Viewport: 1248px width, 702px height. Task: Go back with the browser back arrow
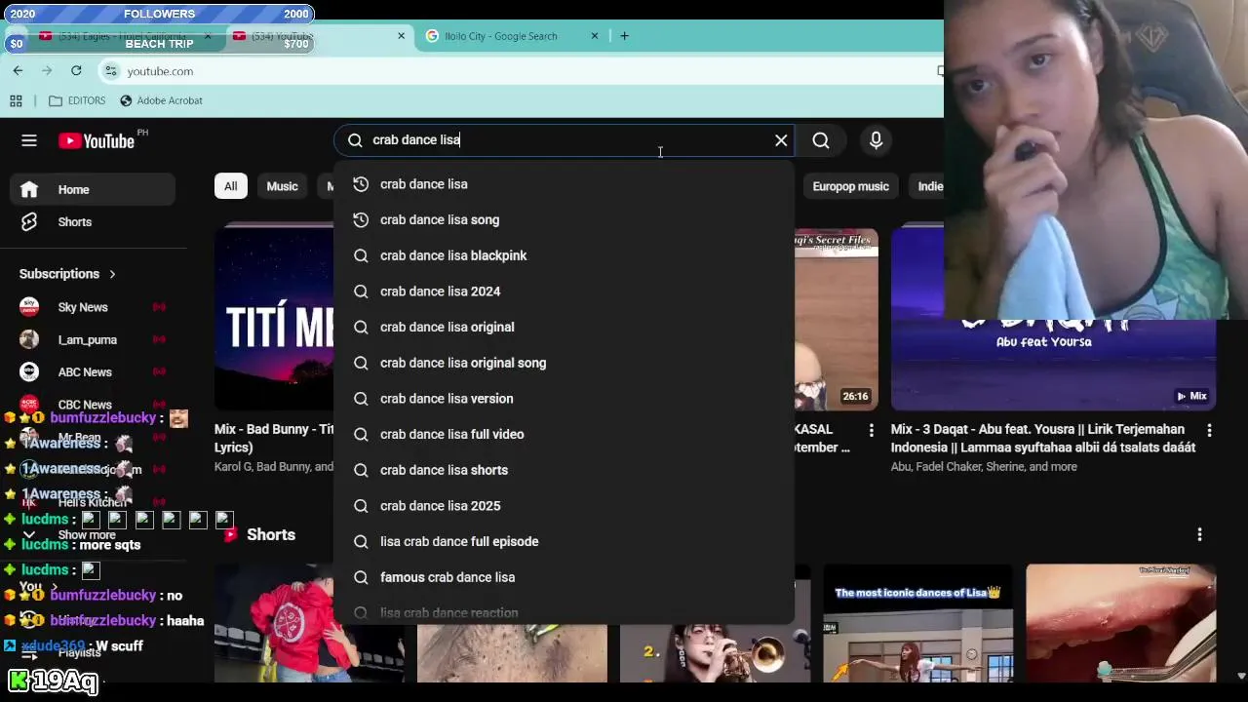tap(18, 70)
